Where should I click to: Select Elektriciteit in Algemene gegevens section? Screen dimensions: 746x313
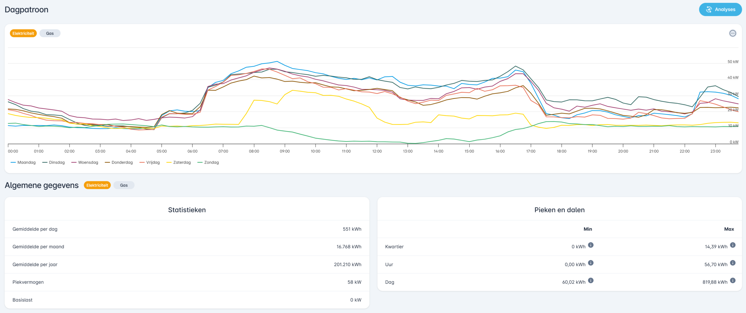point(97,185)
